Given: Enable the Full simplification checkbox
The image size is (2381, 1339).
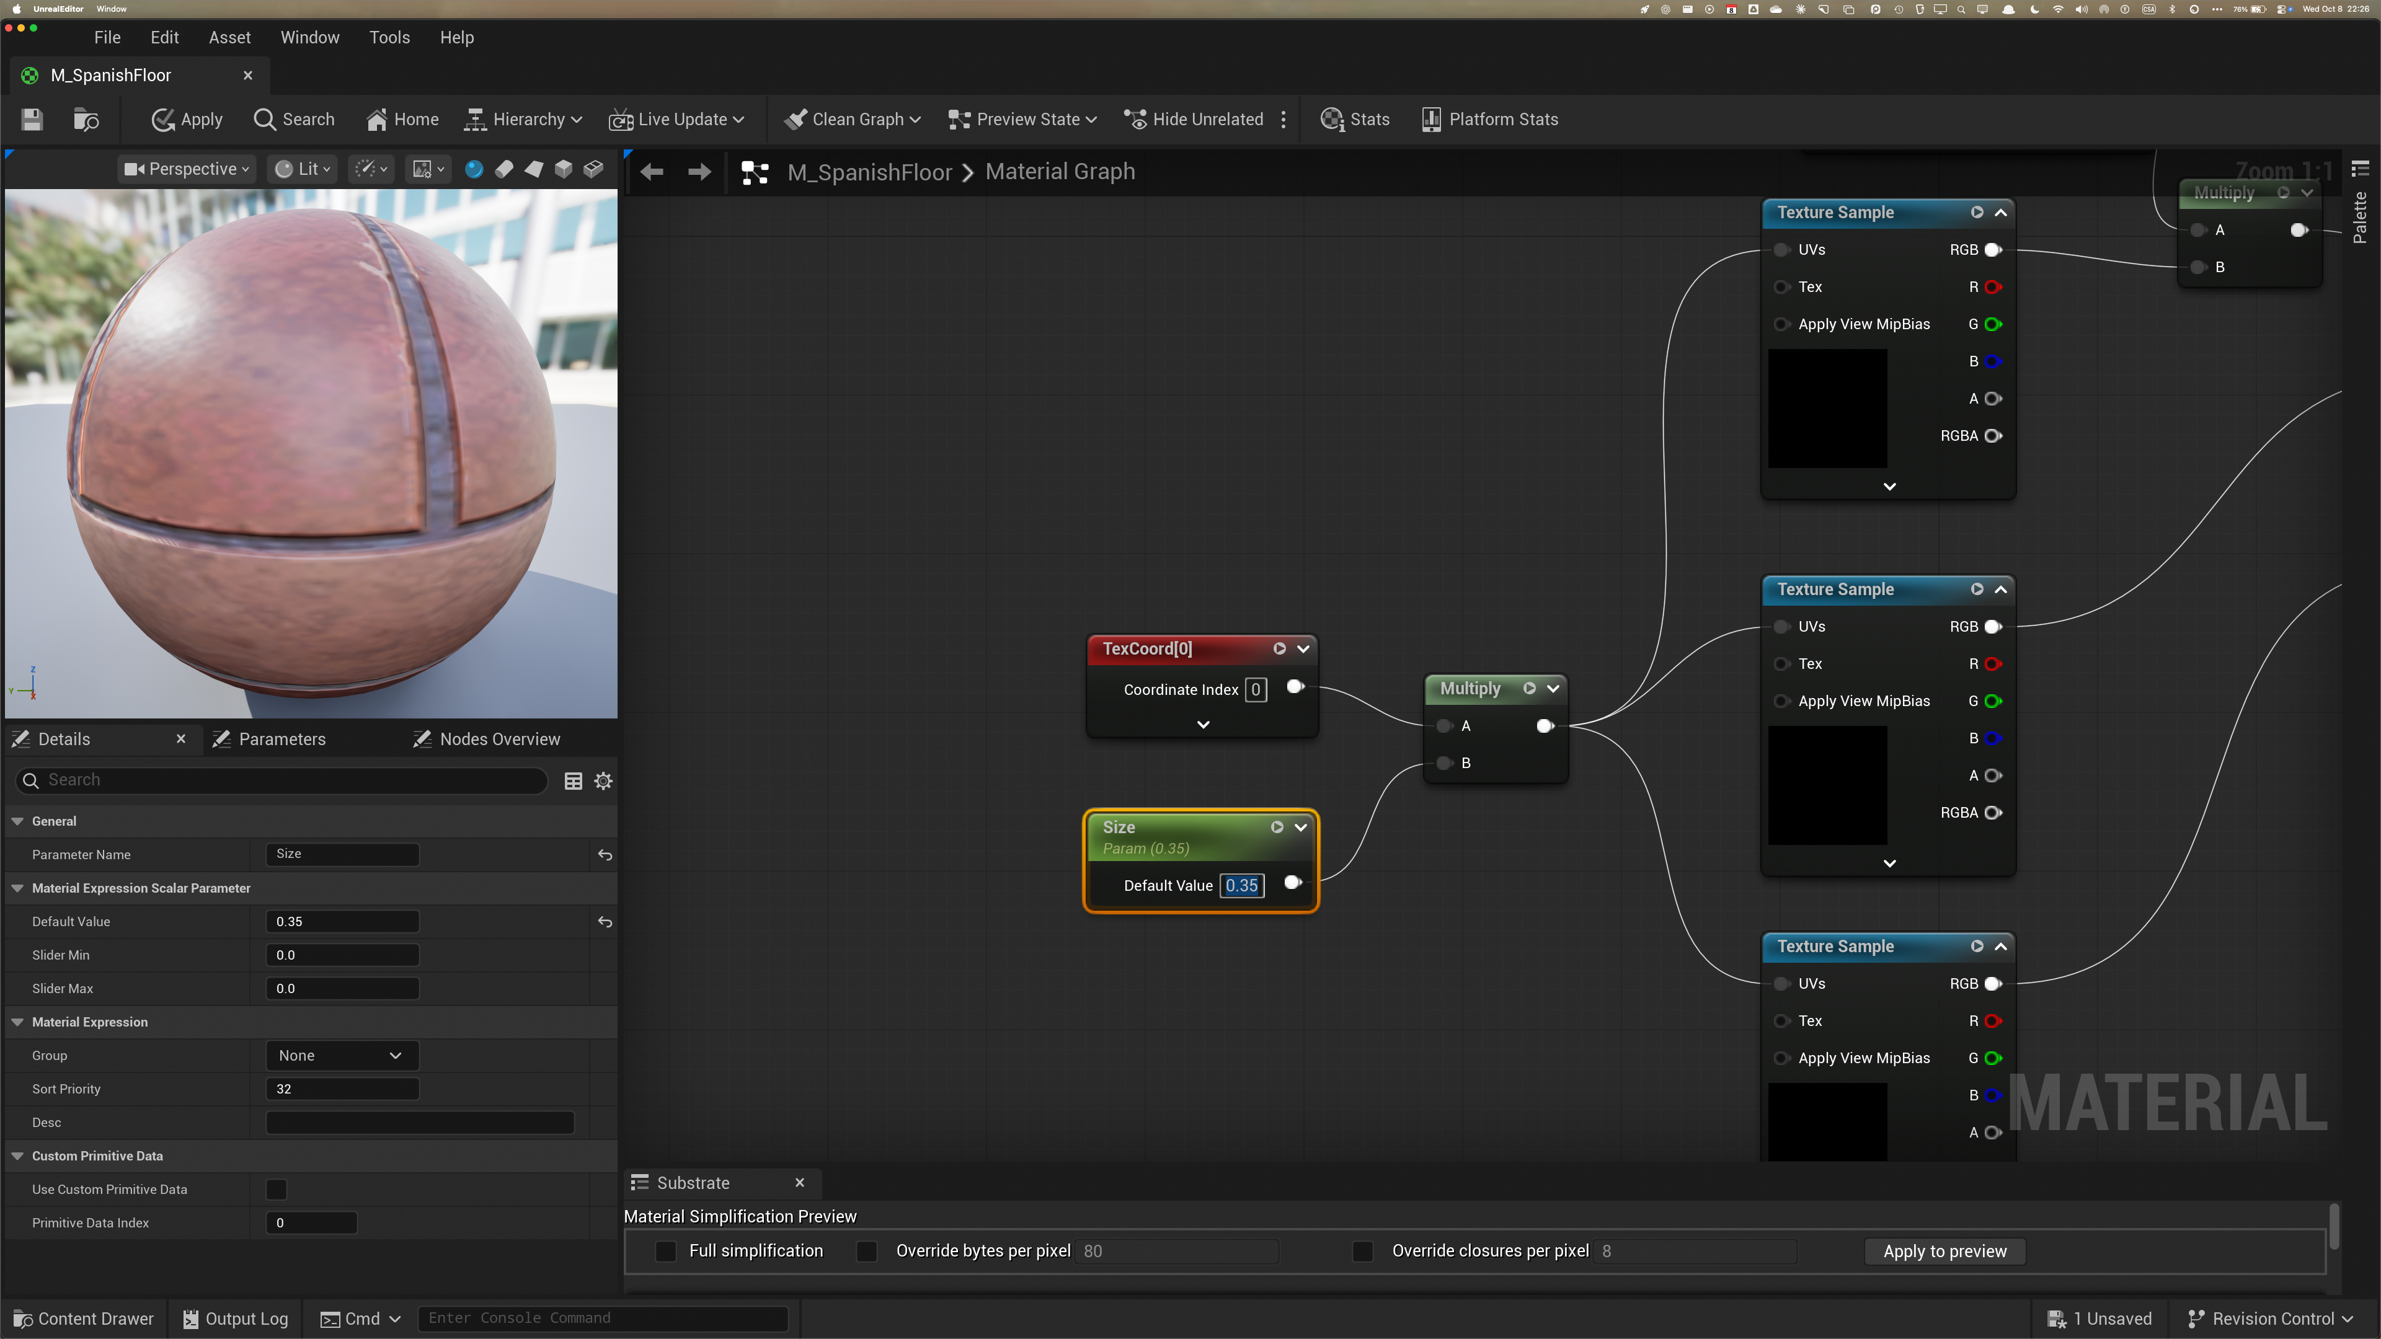Looking at the screenshot, I should pyautogui.click(x=665, y=1251).
